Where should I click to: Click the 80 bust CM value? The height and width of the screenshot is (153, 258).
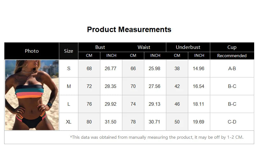coord(89,122)
